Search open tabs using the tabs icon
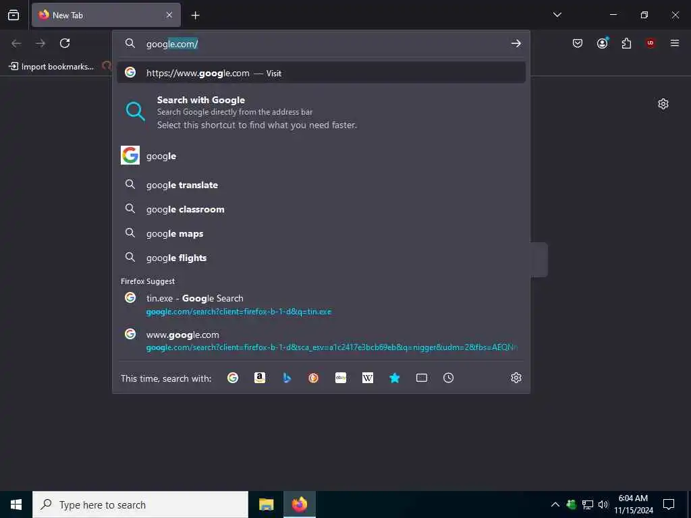The width and height of the screenshot is (691, 518). pos(422,378)
